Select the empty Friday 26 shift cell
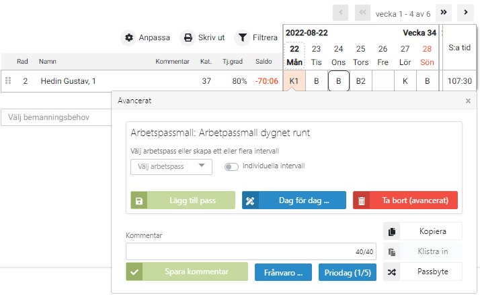480x295 pixels. click(x=383, y=81)
